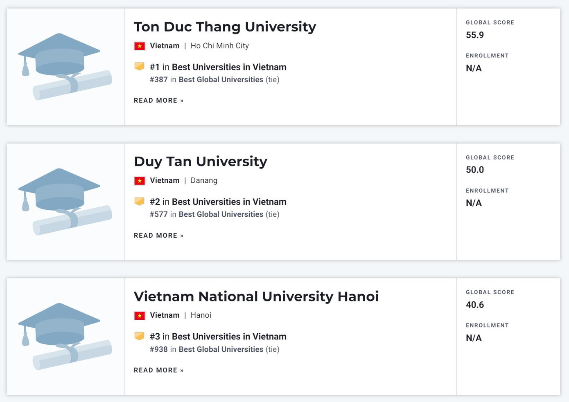Expand READ MORE for Duy Tan University
The image size is (569, 402).
coord(158,235)
